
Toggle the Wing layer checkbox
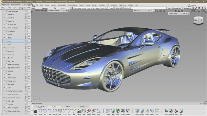pyautogui.click(x=6, y=41)
